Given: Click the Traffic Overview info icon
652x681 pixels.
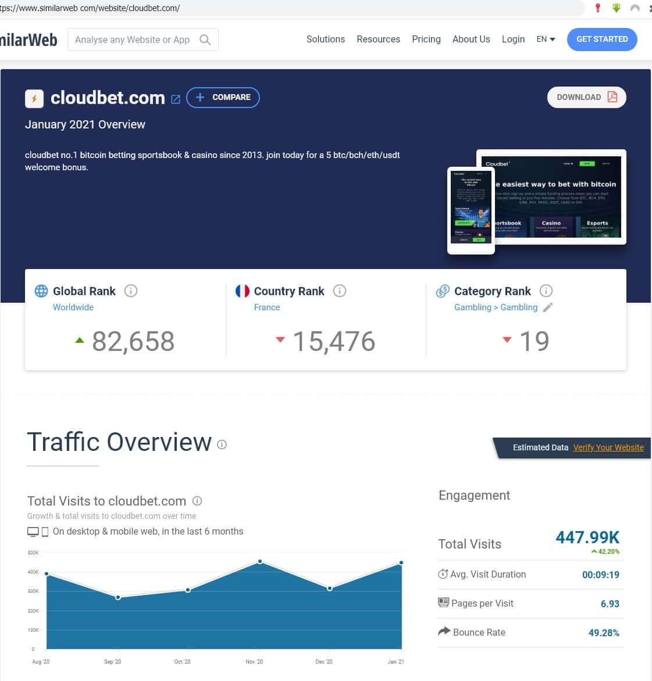Looking at the screenshot, I should (222, 445).
